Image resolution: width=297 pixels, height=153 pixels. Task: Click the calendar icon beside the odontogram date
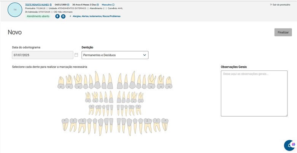click(76, 55)
